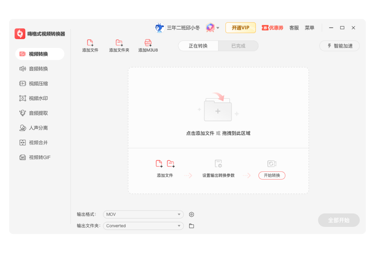
Task: Switch to the 已完成 tab
Action: click(238, 46)
